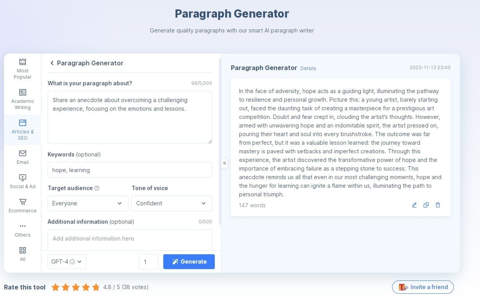Click the edit pencil icon on result
480x300 pixels.
click(414, 205)
